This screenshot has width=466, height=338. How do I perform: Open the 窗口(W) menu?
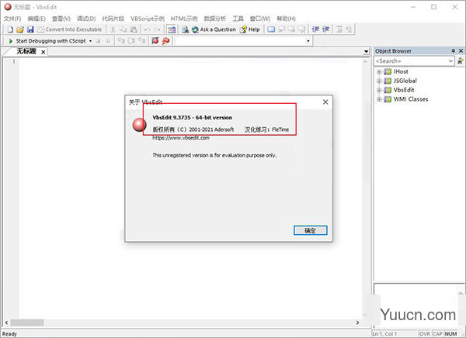pos(260,19)
